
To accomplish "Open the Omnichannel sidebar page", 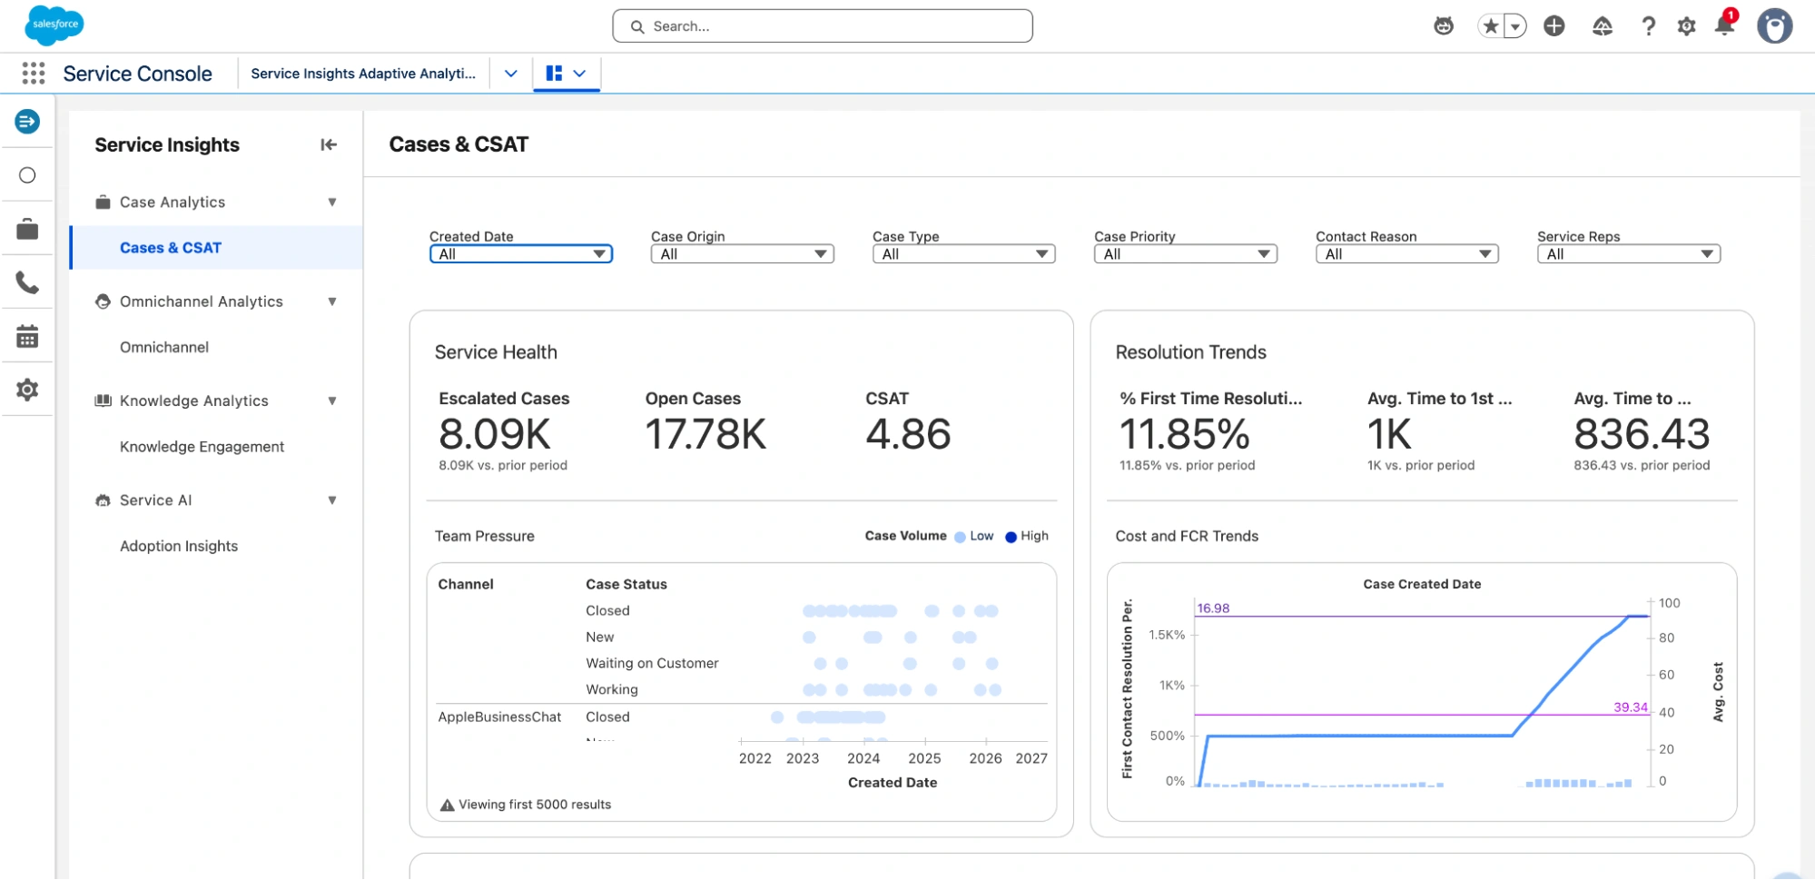I will [164, 347].
